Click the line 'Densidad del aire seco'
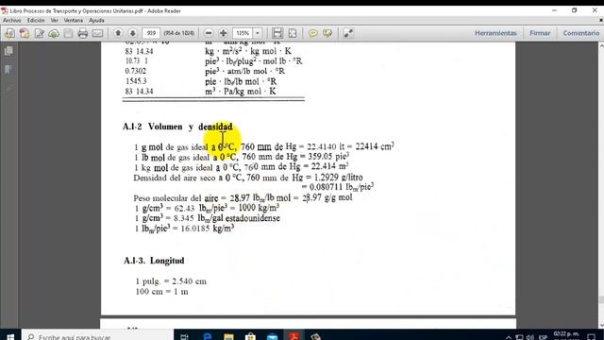The height and width of the screenshot is (340, 604). pos(248,178)
